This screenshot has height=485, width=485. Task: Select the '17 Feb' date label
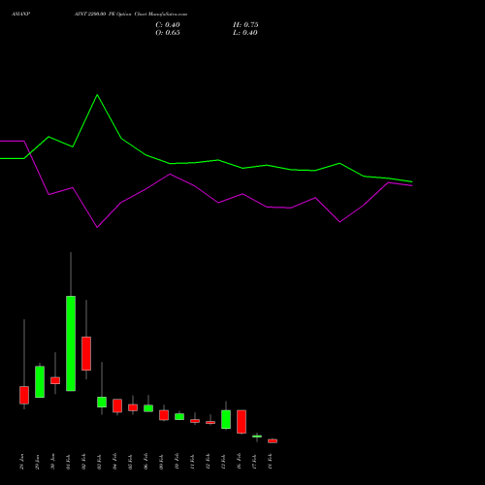point(255,462)
